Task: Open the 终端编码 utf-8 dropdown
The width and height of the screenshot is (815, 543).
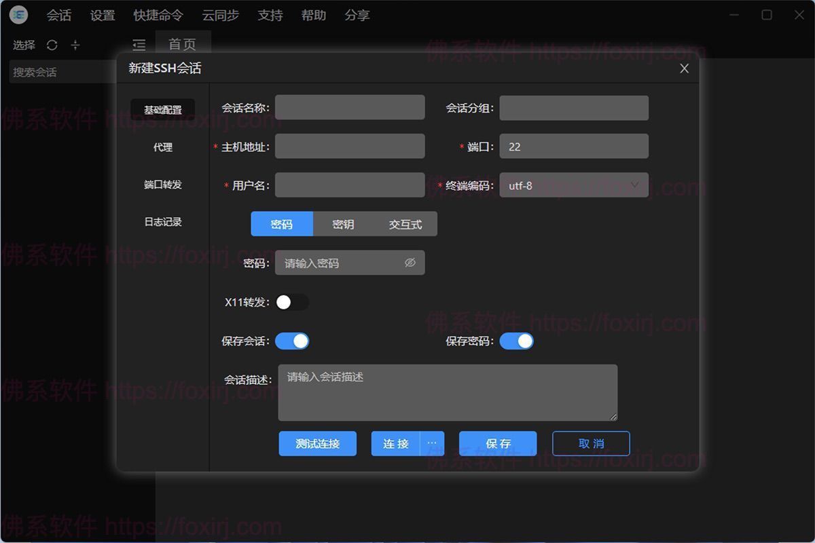Action: pyautogui.click(x=574, y=185)
